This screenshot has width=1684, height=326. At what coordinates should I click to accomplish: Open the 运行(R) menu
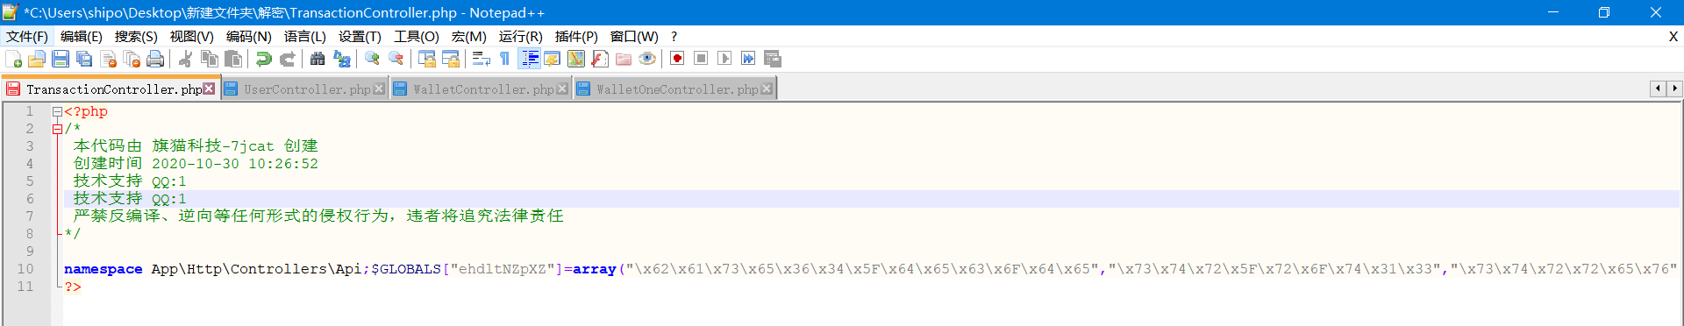coord(521,36)
